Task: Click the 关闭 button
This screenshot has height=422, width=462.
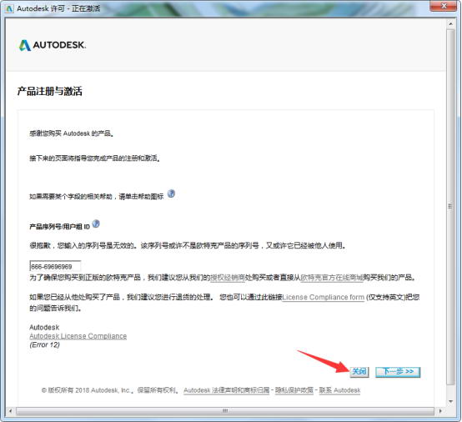Action: point(359,372)
